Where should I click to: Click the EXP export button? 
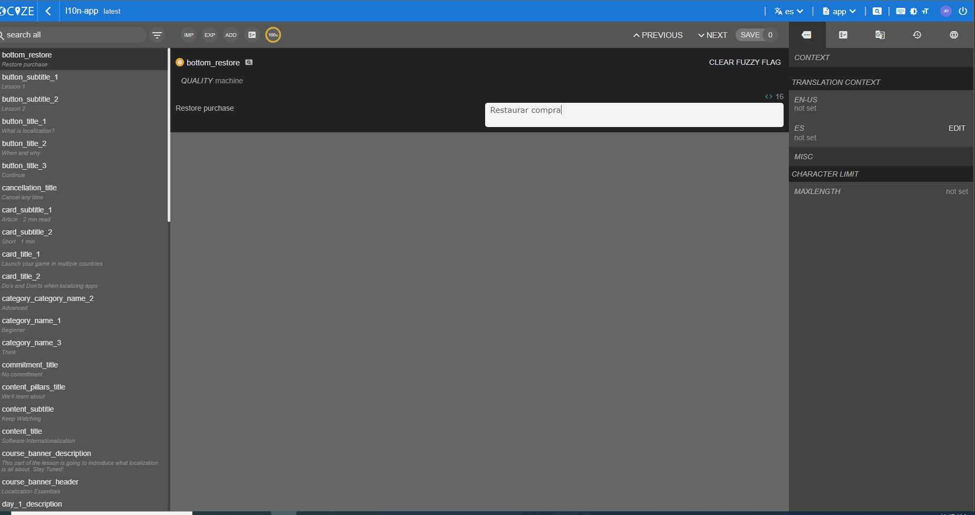click(x=210, y=35)
